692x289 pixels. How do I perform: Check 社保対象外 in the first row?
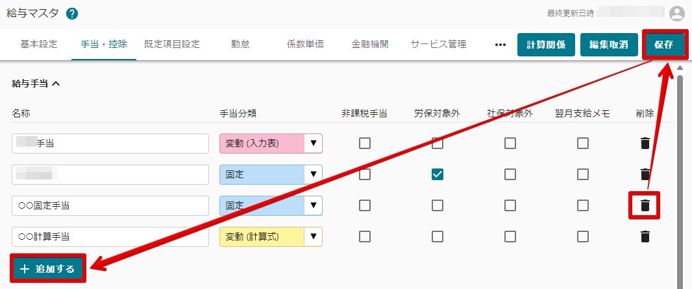tap(510, 143)
